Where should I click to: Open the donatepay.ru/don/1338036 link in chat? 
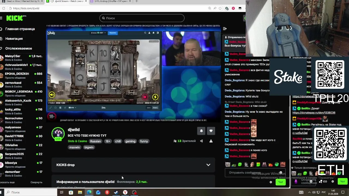(x=314, y=113)
